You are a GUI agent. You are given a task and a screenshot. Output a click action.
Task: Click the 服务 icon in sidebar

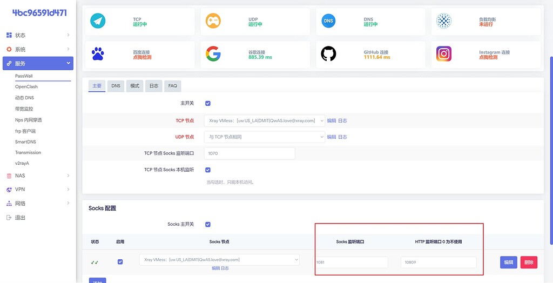tap(9, 64)
